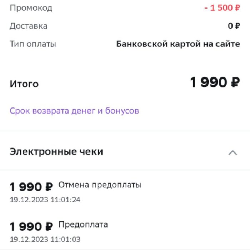This screenshot has width=250, height=250.
Task: Click the delivery cost 0 ₽
Action: pyautogui.click(x=234, y=26)
